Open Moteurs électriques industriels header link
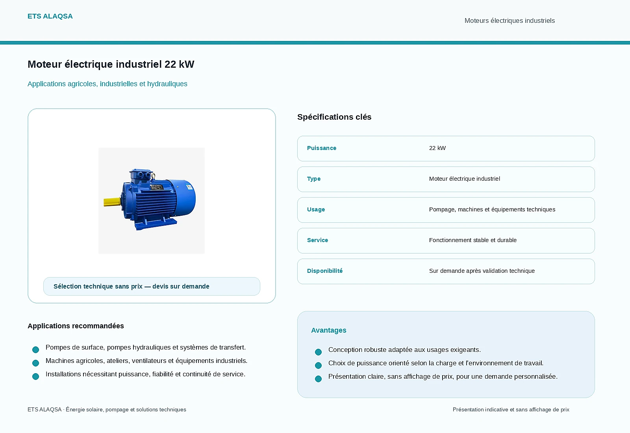 (510, 20)
